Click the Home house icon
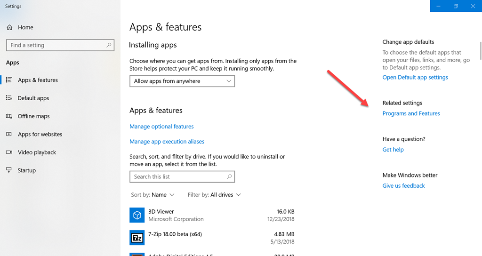The width and height of the screenshot is (482, 256). point(9,27)
